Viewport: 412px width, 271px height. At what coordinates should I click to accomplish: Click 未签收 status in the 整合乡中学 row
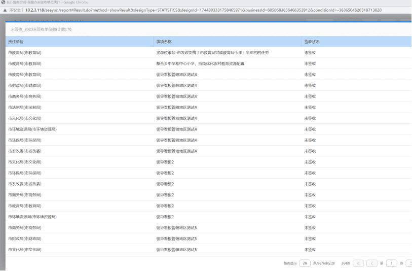pos(310,63)
